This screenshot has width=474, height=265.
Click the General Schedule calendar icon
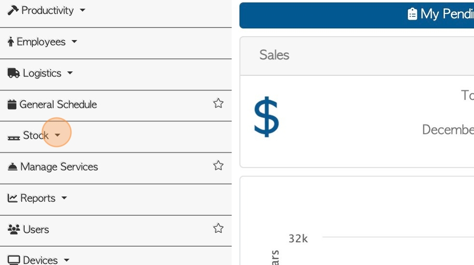pos(12,104)
